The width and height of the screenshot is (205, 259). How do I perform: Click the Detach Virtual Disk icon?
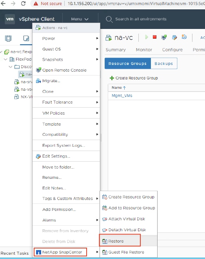click(x=105, y=230)
